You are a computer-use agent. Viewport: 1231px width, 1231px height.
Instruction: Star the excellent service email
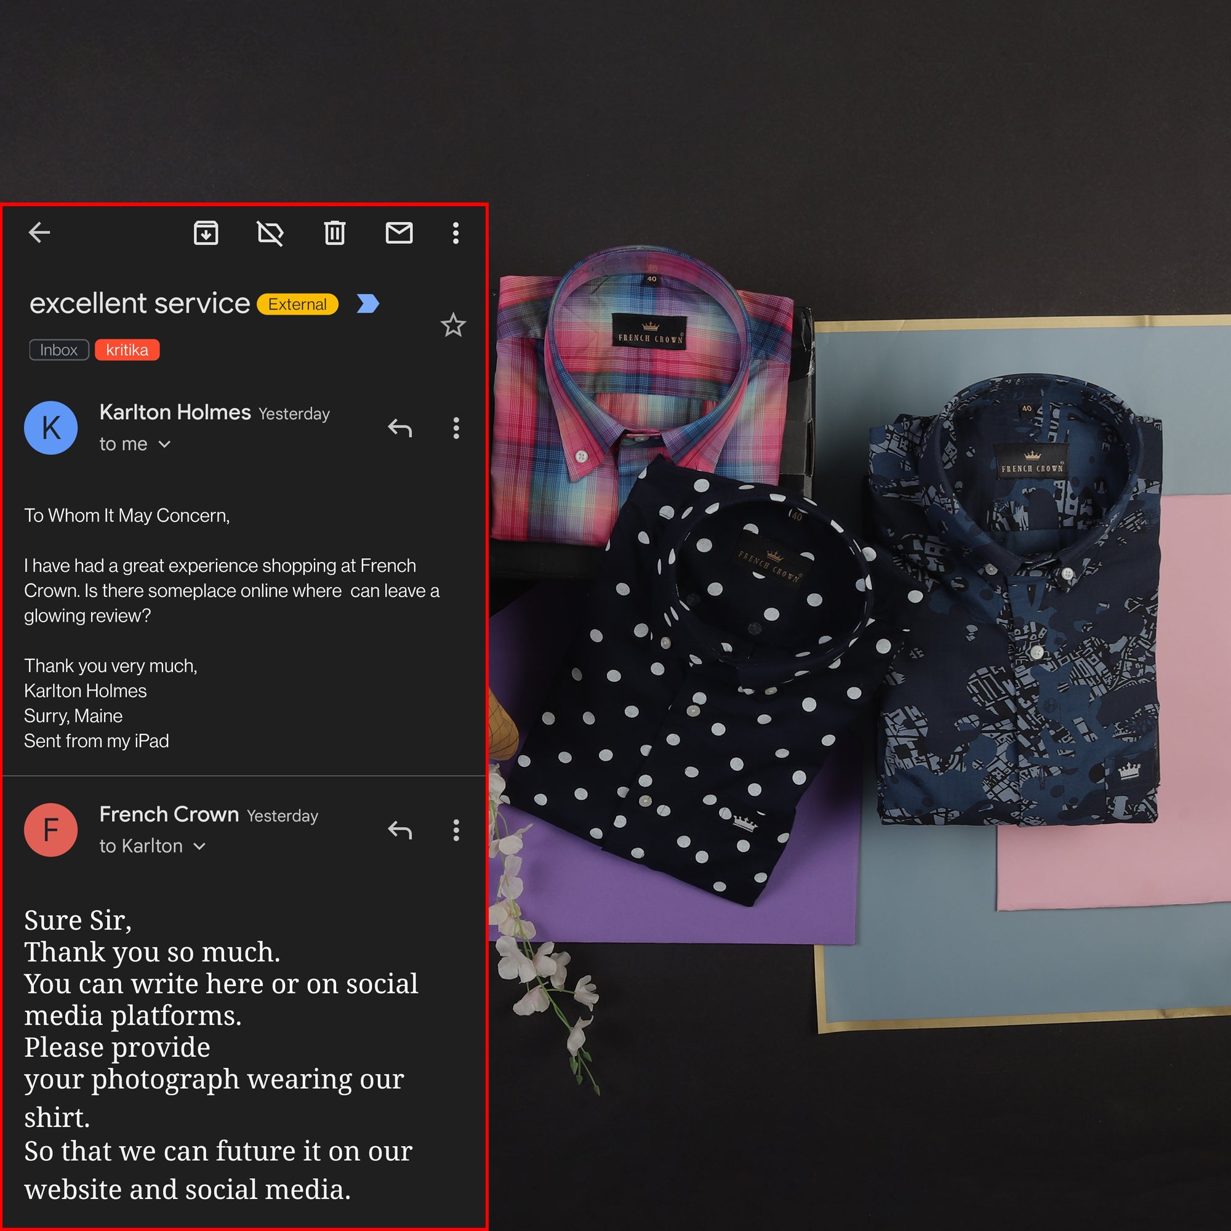tap(453, 326)
